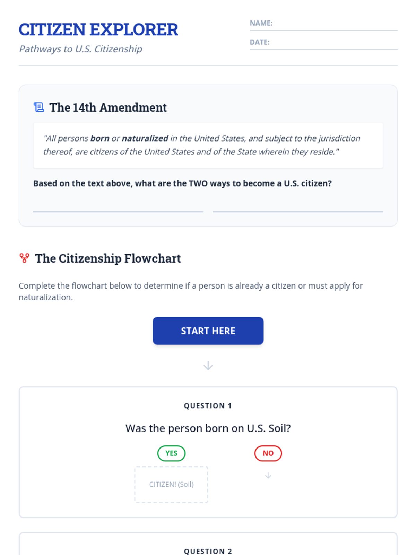416x555 pixels.
Task: Select the green YES answer pill
Action: coord(171,453)
